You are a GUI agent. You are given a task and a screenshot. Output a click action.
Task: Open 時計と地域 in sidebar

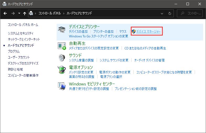(x=15, y=70)
